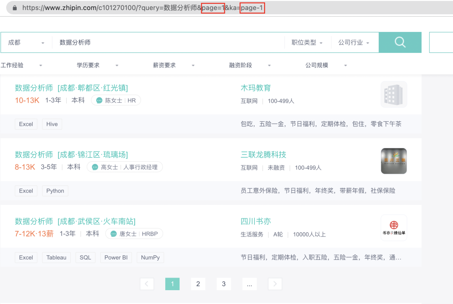Go to next page arrow in pagination
This screenshot has width=453, height=304.
pos(275,284)
